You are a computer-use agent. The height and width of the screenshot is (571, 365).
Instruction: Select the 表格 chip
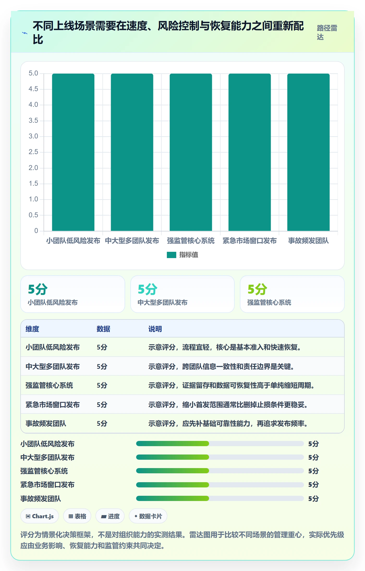pyautogui.click(x=77, y=516)
